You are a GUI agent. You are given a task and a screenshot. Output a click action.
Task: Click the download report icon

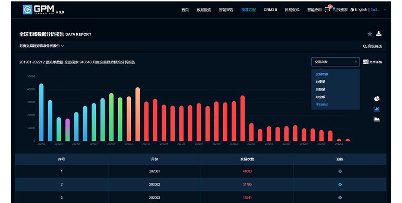379,34
